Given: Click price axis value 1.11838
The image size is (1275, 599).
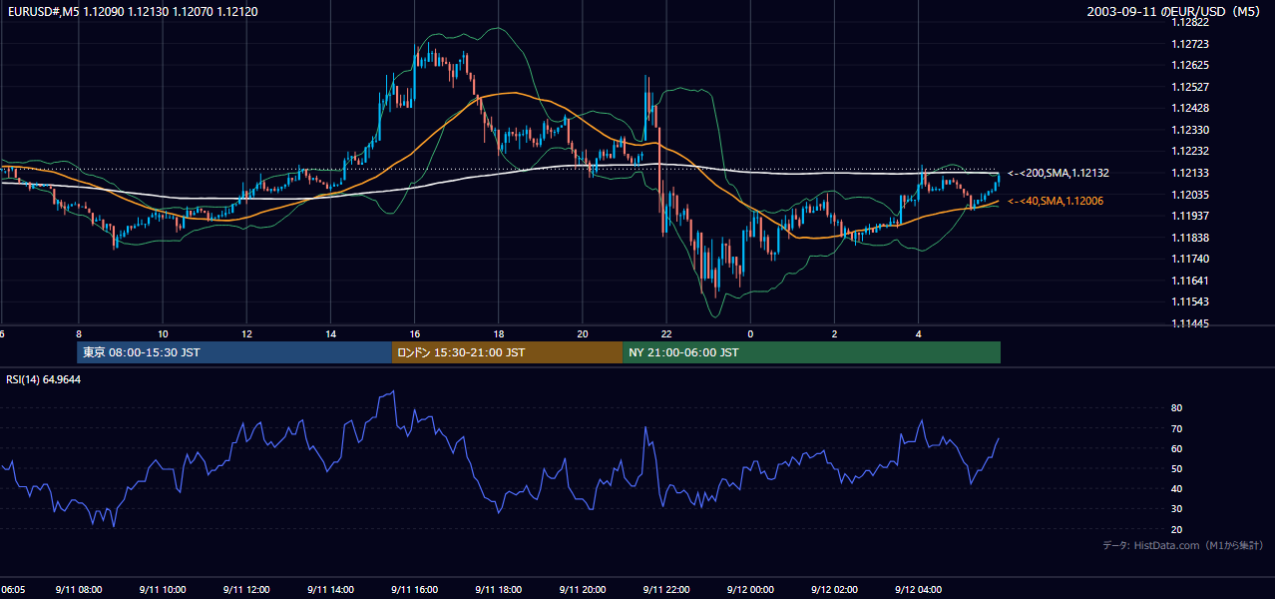Looking at the screenshot, I should [x=1190, y=238].
